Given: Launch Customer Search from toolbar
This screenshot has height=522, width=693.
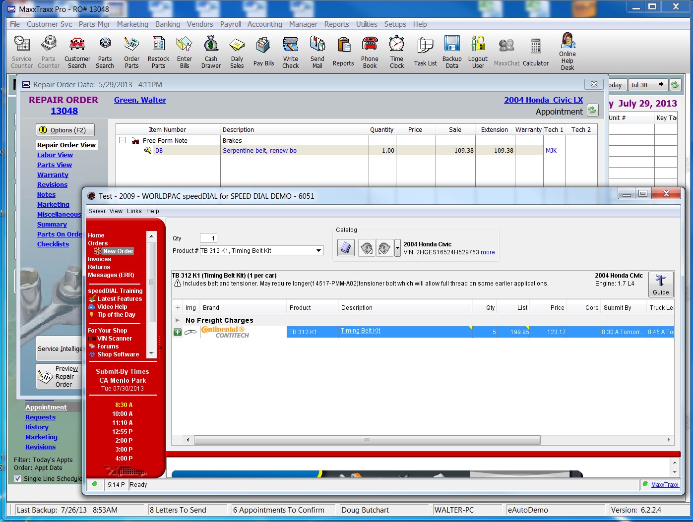Looking at the screenshot, I should click(x=77, y=52).
